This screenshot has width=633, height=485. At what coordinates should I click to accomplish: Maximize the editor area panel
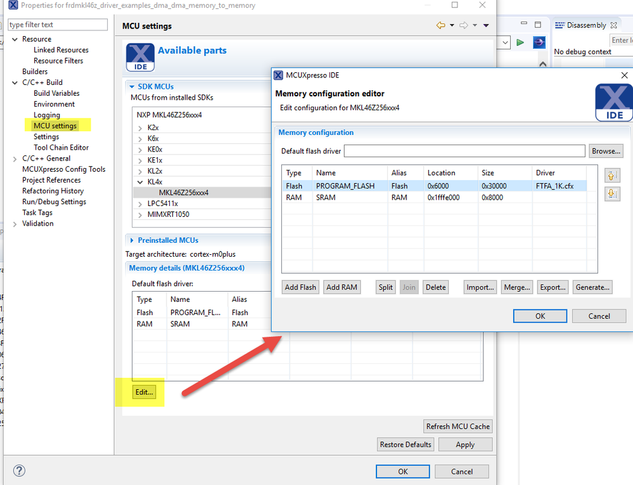pos(538,25)
